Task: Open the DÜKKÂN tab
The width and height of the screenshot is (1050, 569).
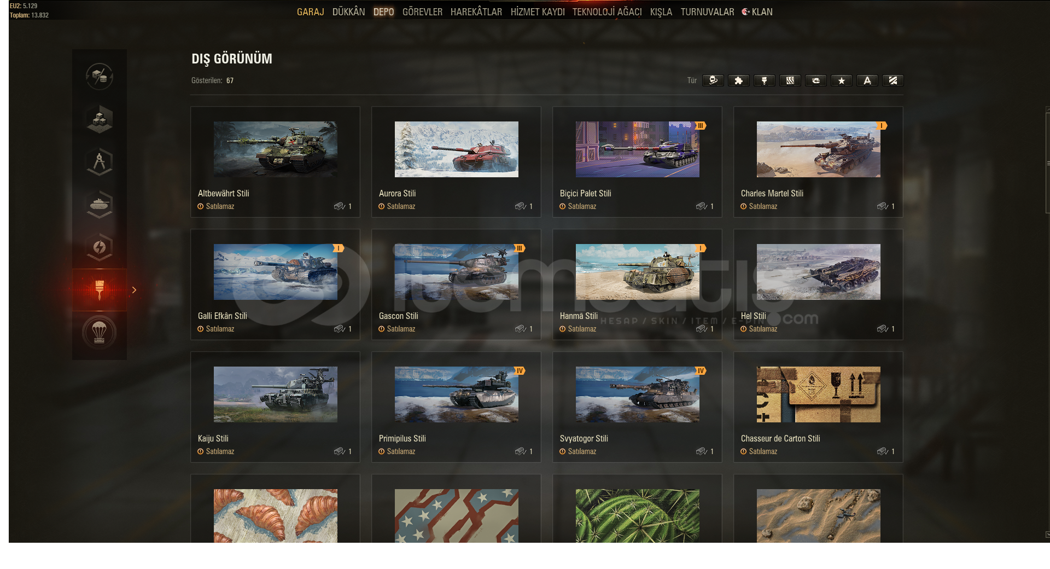Action: pos(349,12)
